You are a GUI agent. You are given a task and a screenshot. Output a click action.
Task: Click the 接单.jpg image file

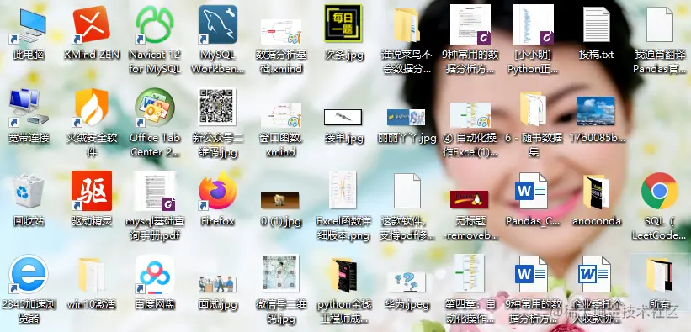pyautogui.click(x=343, y=117)
